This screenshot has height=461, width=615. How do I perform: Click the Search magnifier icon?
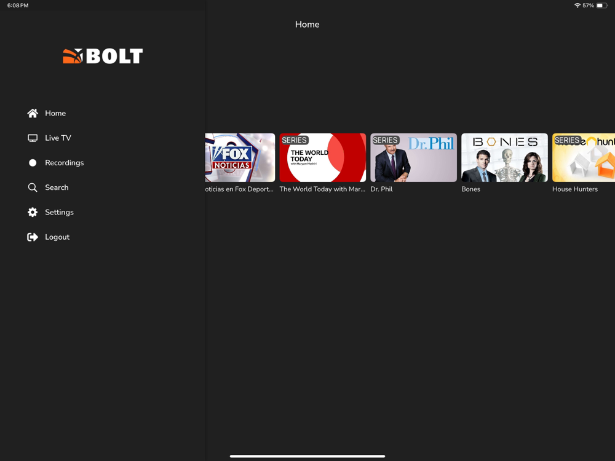[x=33, y=187]
